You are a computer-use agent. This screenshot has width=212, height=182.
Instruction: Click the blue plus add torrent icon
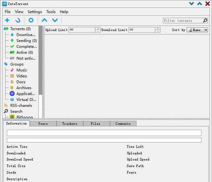point(7,20)
